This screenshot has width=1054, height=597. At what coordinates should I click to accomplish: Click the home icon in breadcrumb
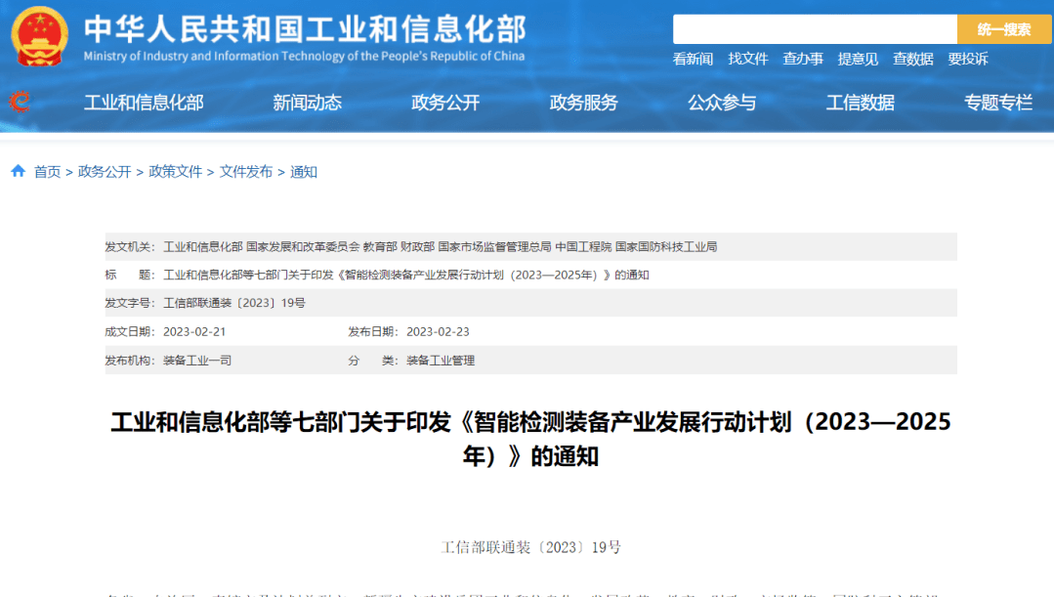[x=19, y=171]
